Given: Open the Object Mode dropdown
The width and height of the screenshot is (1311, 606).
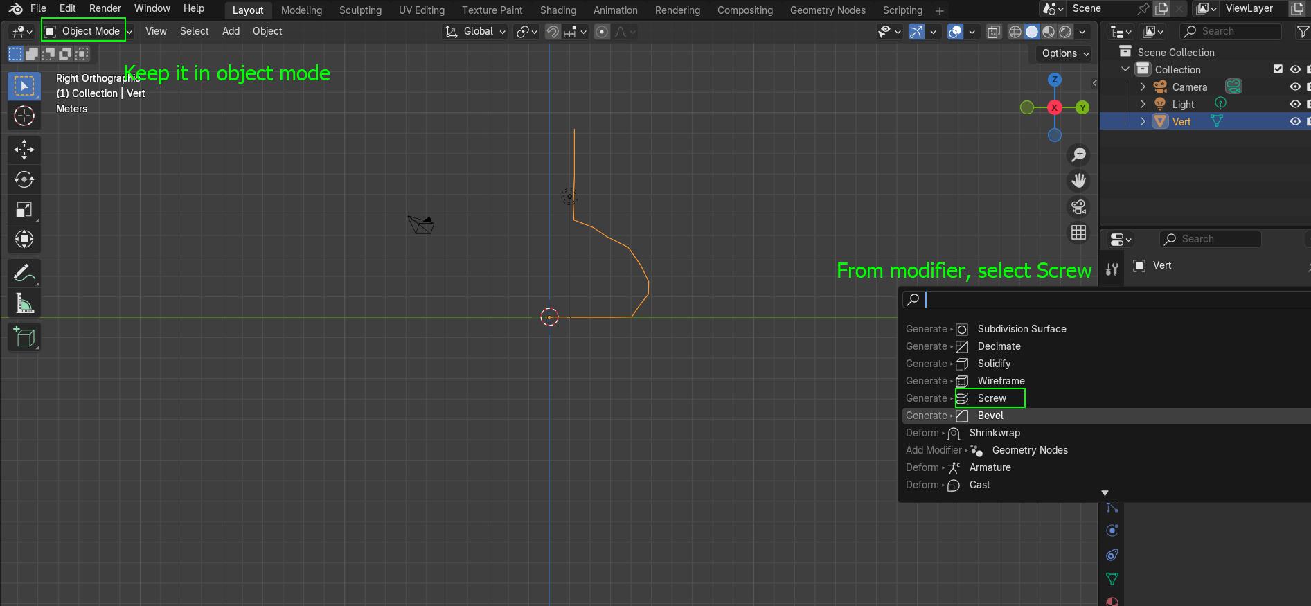Looking at the screenshot, I should 87,31.
